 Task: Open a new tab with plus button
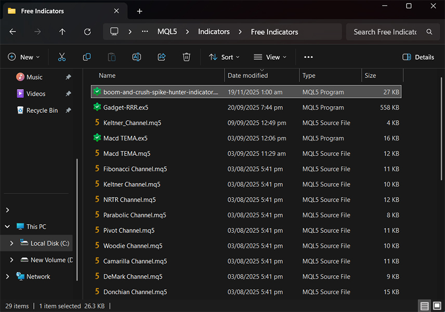139,11
